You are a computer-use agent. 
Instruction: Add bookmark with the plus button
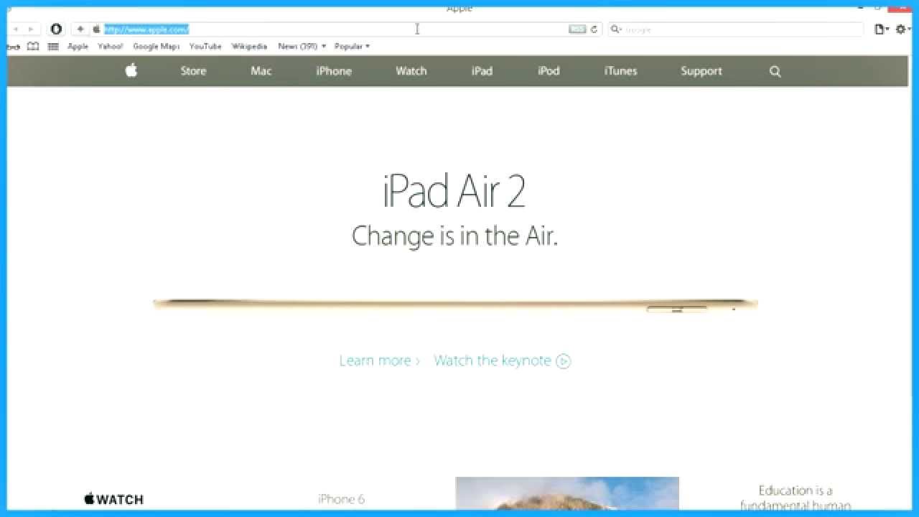pyautogui.click(x=80, y=29)
